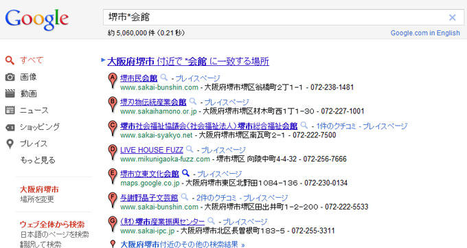Open プレイスページ for LIVE HOUSE FUZZ

(223, 150)
